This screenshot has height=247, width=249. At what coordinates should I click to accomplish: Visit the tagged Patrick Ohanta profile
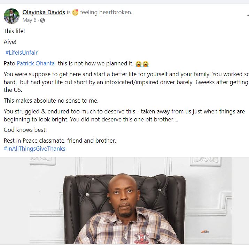pyautogui.click(x=36, y=64)
